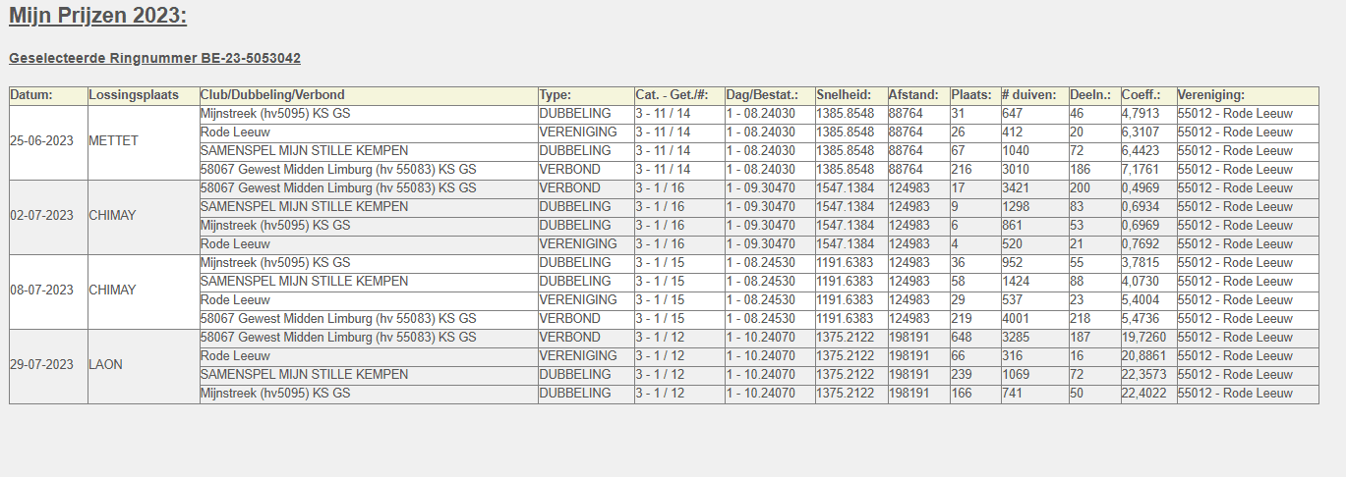Select the LAON release location cell

[106, 365]
